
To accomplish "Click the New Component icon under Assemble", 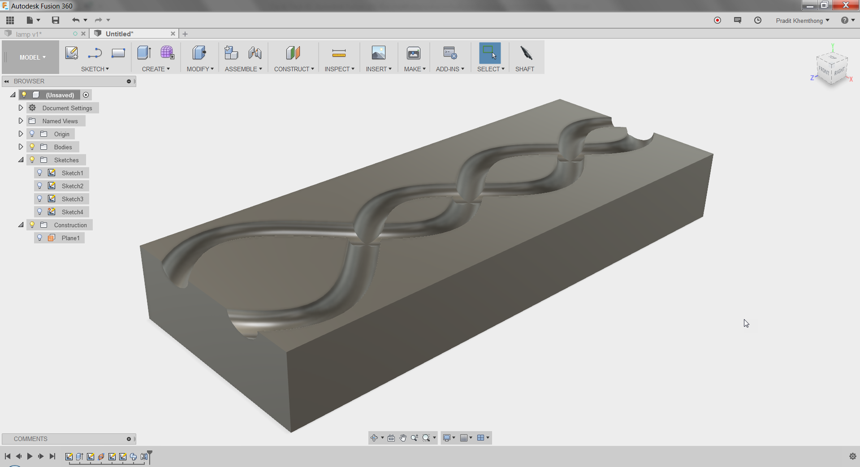I will pos(231,53).
